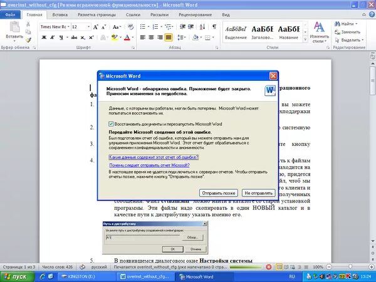Open link Какие данные содержит этот отчет
The width and height of the screenshot is (376, 282).
[x=154, y=157]
